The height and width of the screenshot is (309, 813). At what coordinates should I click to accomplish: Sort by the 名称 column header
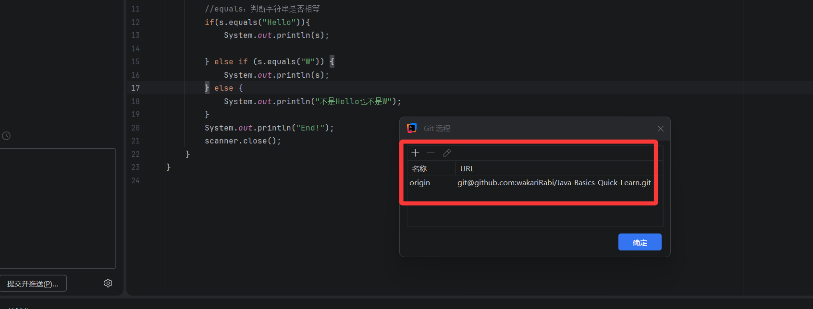coord(419,169)
